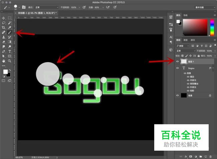The width and height of the screenshot is (217, 159).
Task: Lock all padlock icon in Layers panel
Action: 199,56
